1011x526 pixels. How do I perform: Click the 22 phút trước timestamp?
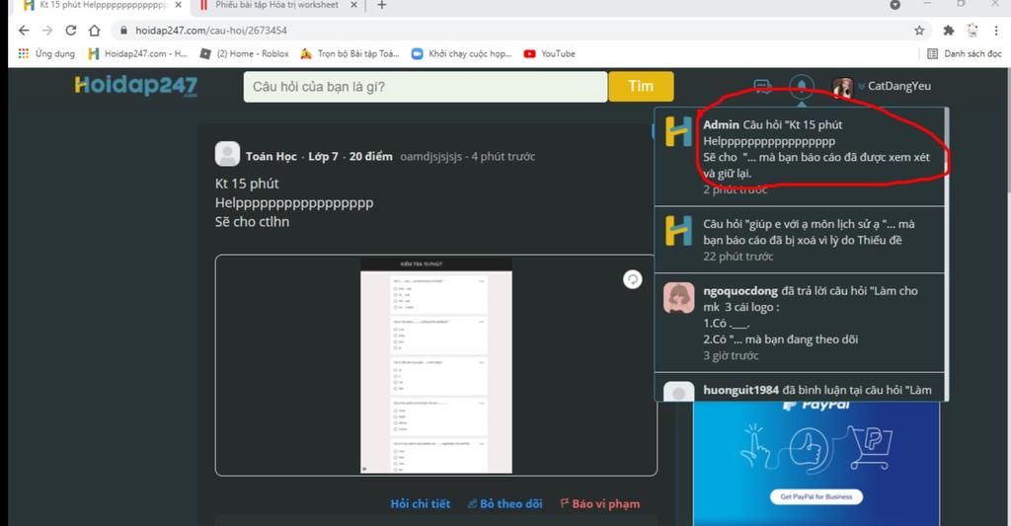coord(739,256)
